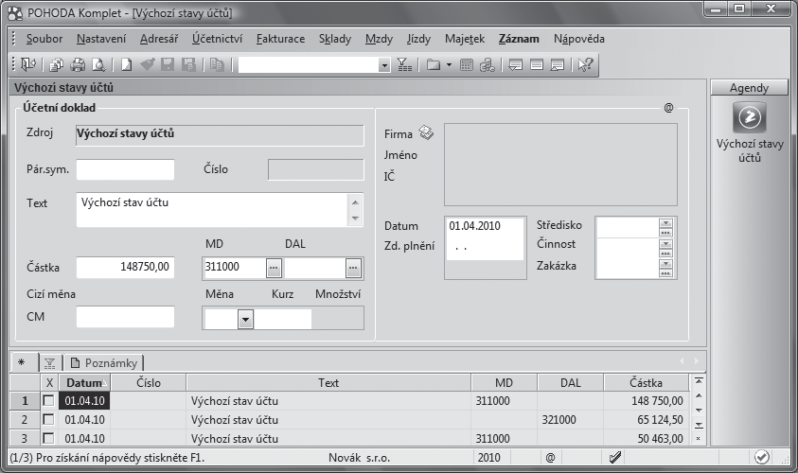
Task: Click the Text field scroll up arrow
Action: pos(355,202)
